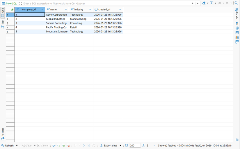The height and width of the screenshot is (149, 240).
Task: Click the add new row icon
Action: tap(58, 146)
